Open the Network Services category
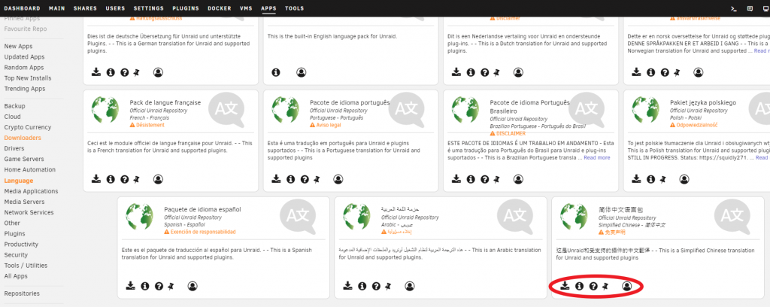 click(29, 213)
